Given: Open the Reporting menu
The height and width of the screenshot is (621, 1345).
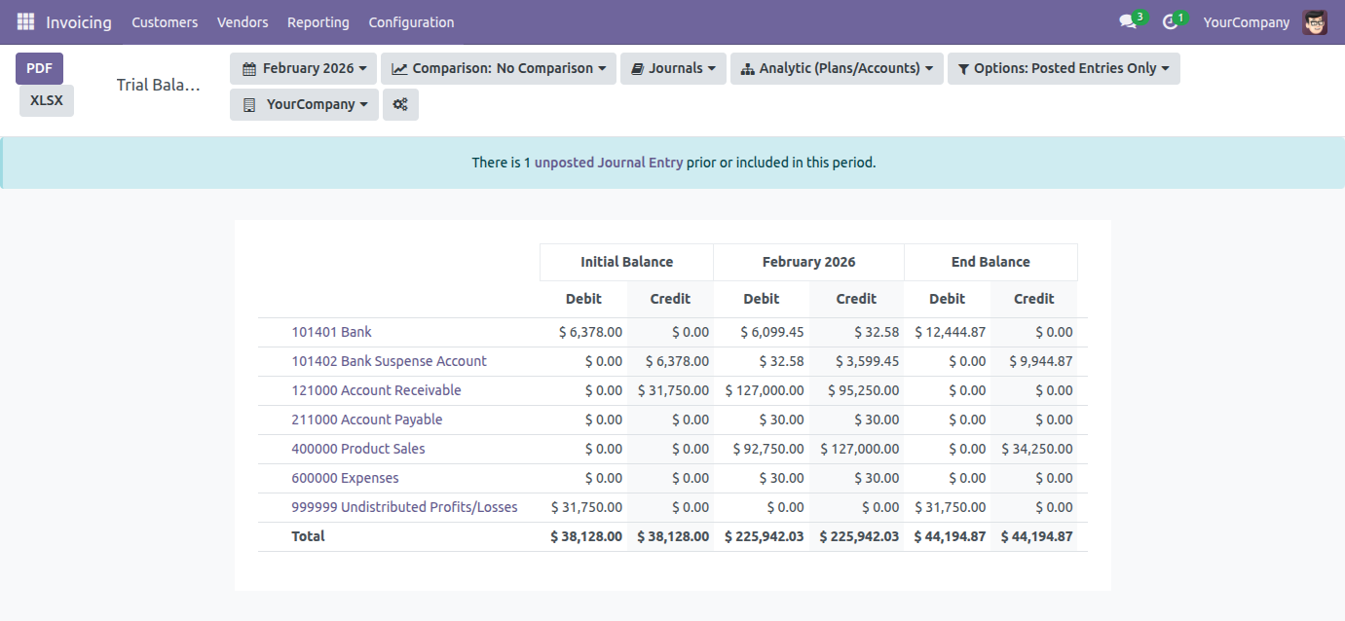Looking at the screenshot, I should tap(318, 21).
